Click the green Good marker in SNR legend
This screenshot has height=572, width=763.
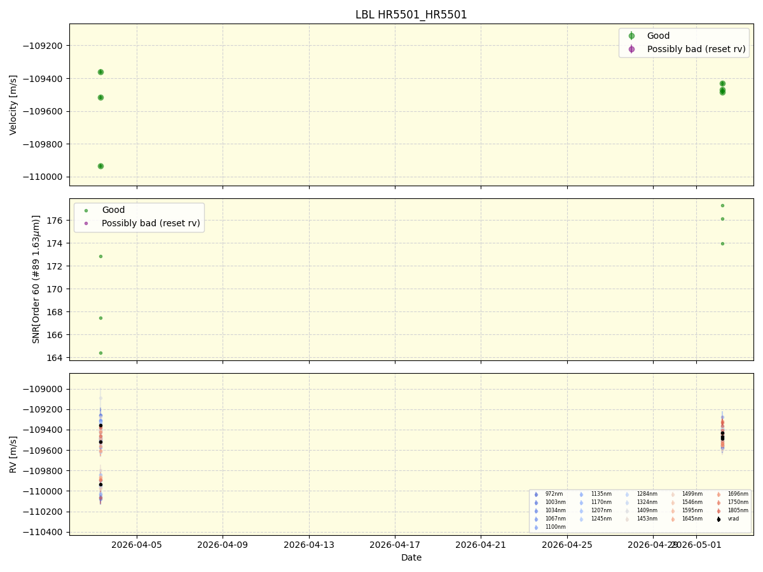coord(86,210)
